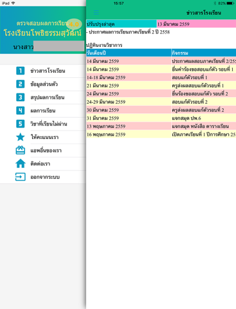Select the ปรับปรุงล่าสุด label cell
Viewport: 236px width, 309px height.
pos(122,24)
